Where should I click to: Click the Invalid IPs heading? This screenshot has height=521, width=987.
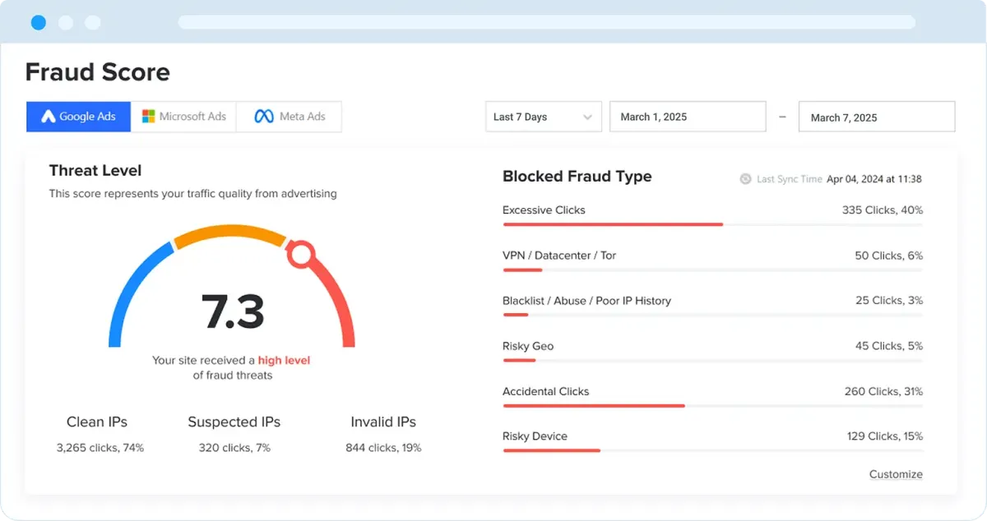tap(383, 422)
